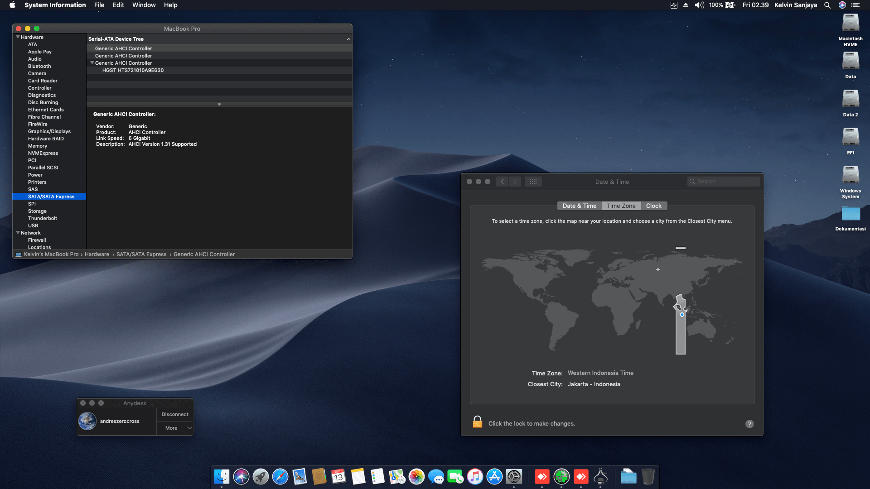Click the pane divider handle
The width and height of the screenshot is (870, 489).
coord(219,104)
